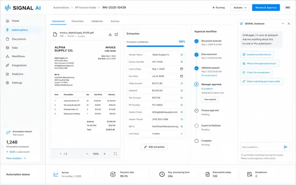Open the Documents page icon
Viewport: 296px width, 185px height.
(7, 39)
